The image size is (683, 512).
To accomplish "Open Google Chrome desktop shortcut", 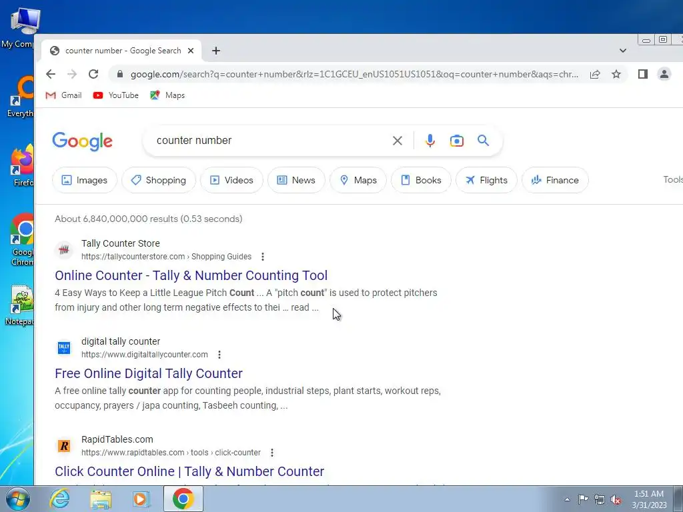I will 22,239.
